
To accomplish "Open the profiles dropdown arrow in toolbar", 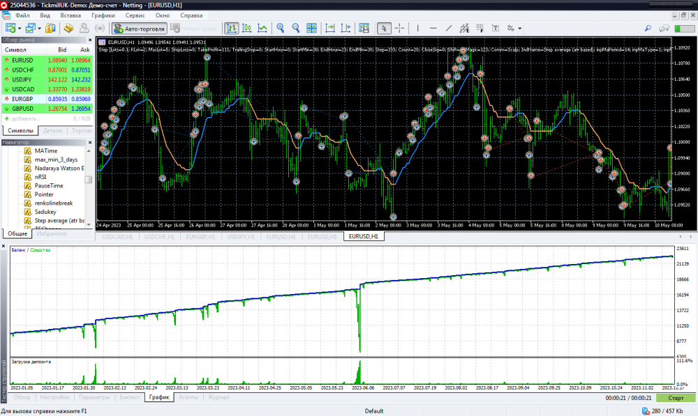I will (x=41, y=29).
